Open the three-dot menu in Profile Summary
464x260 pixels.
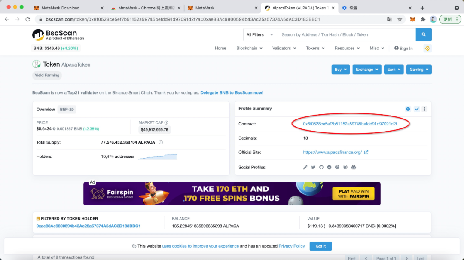point(424,109)
